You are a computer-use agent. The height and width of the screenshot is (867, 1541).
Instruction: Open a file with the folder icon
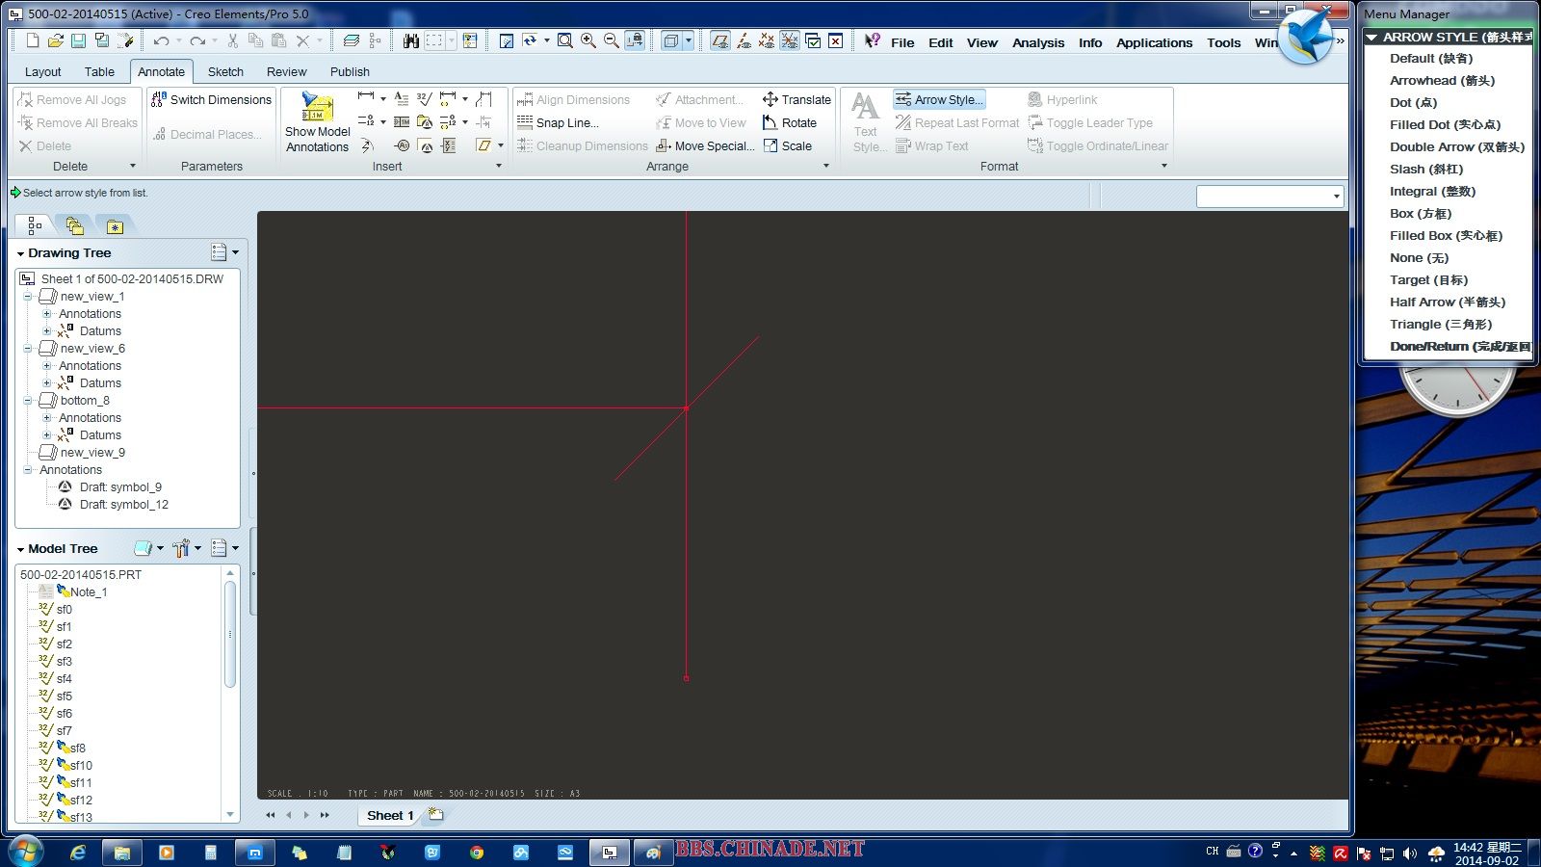click(x=56, y=40)
